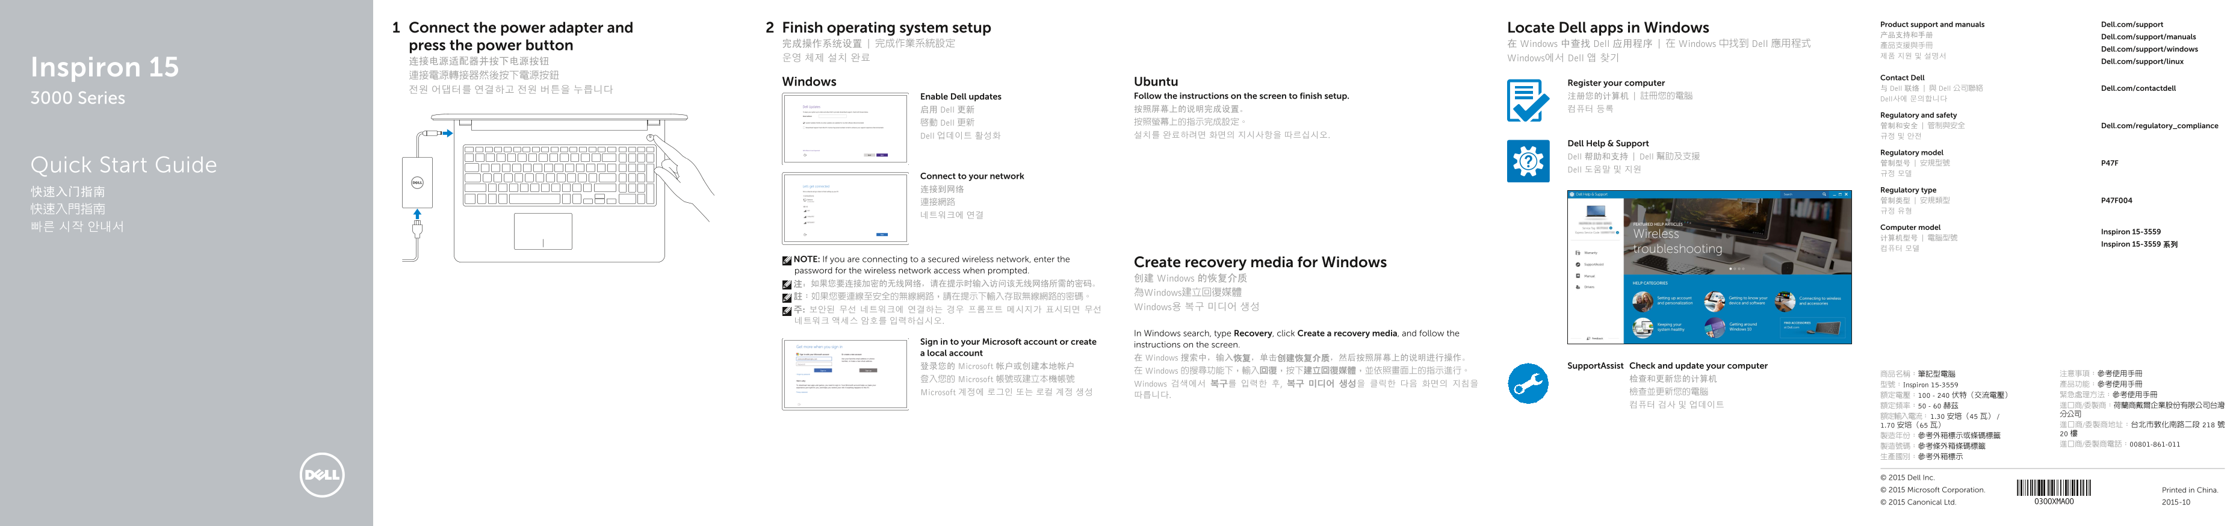
Task: Click the Dell.com/support/windows link
Action: [x=2149, y=49]
